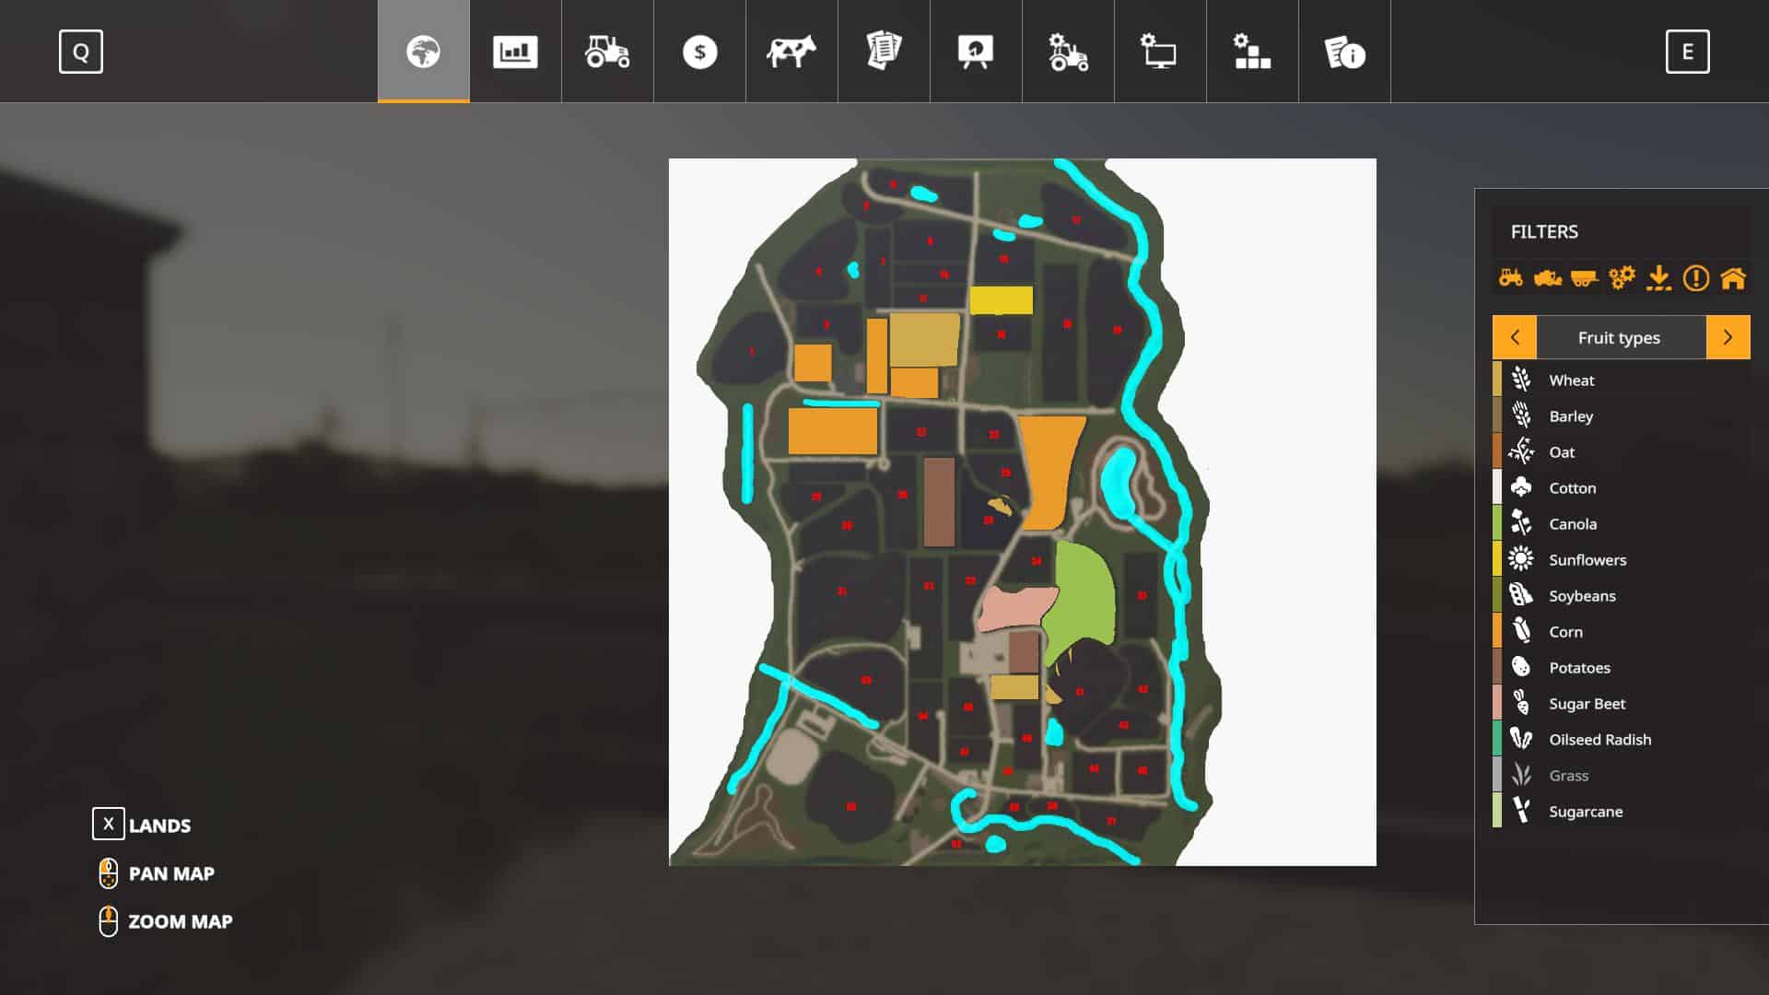Toggle the tractor vehicles map filter
1769x995 pixels.
point(1511,277)
